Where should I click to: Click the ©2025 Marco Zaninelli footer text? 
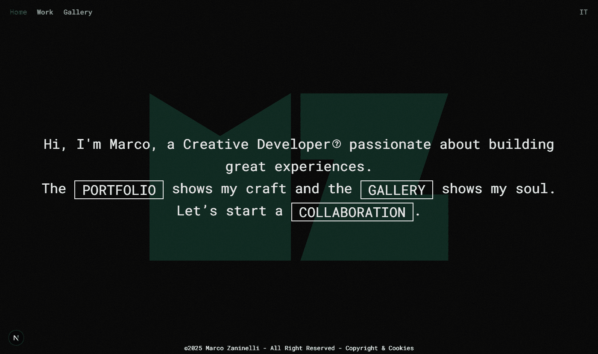click(x=222, y=348)
